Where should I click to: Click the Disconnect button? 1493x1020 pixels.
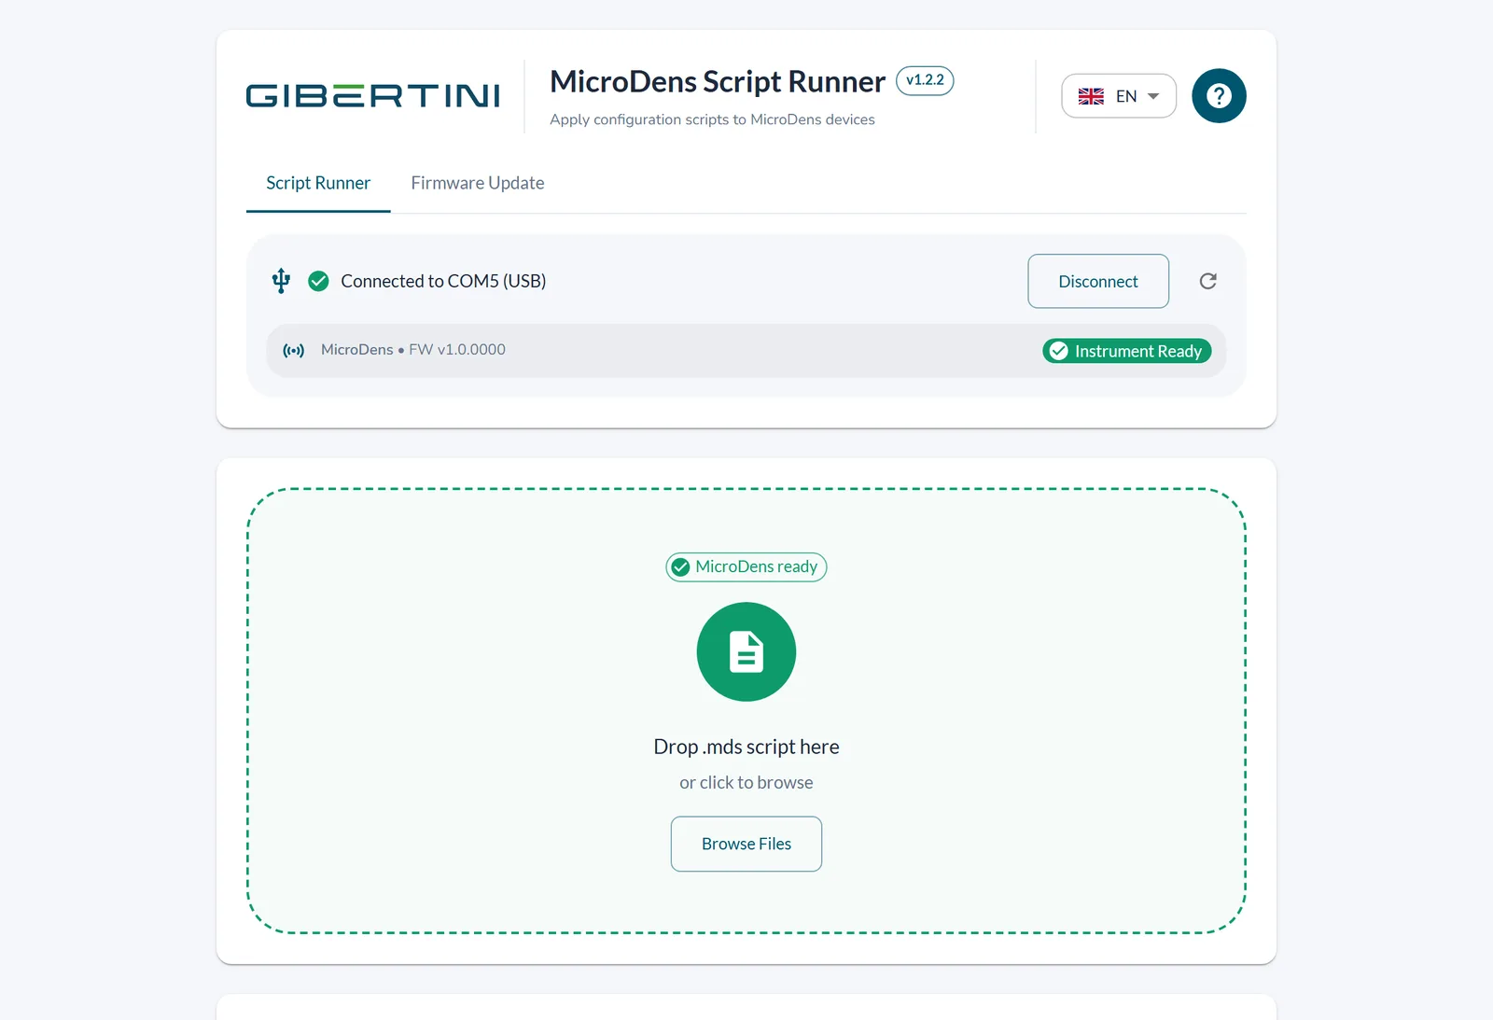pos(1098,281)
